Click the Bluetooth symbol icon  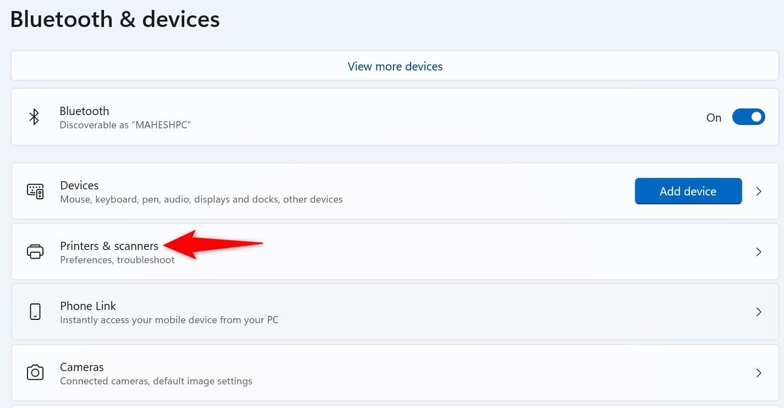34,117
